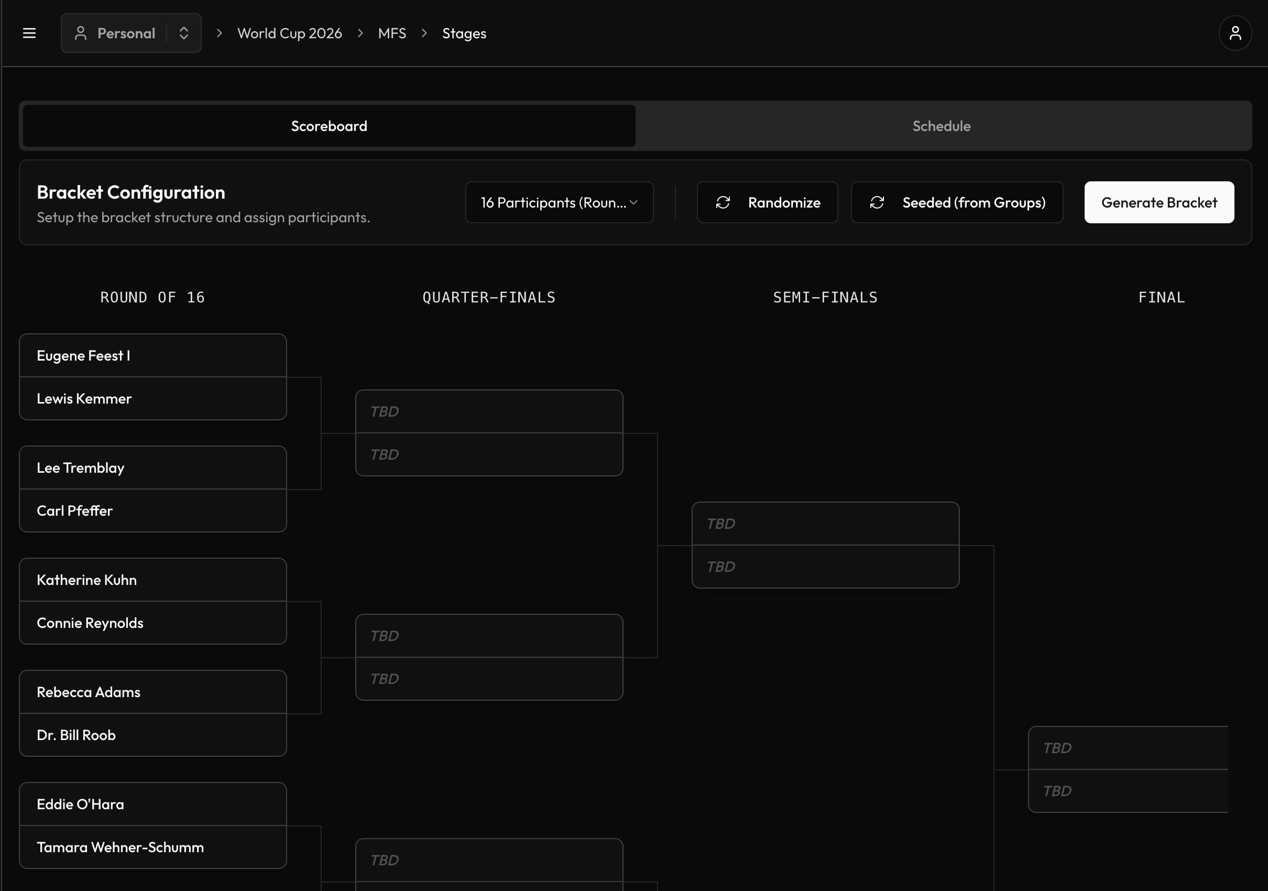Click Seeded (from Groups) button
Viewport: 1268px width, 891px height.
click(x=957, y=203)
